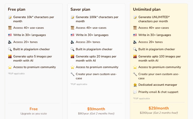
Task: Click the megaphone icon in Free plan
Action: coord(10,42)
